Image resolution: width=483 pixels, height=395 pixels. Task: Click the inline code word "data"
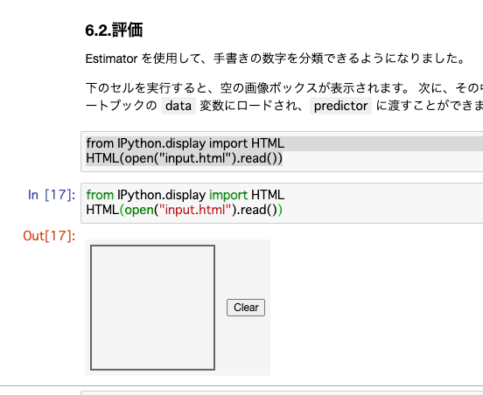pos(178,106)
